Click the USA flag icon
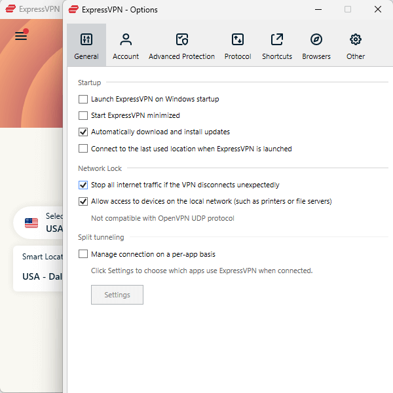The image size is (393, 393). pyautogui.click(x=31, y=223)
